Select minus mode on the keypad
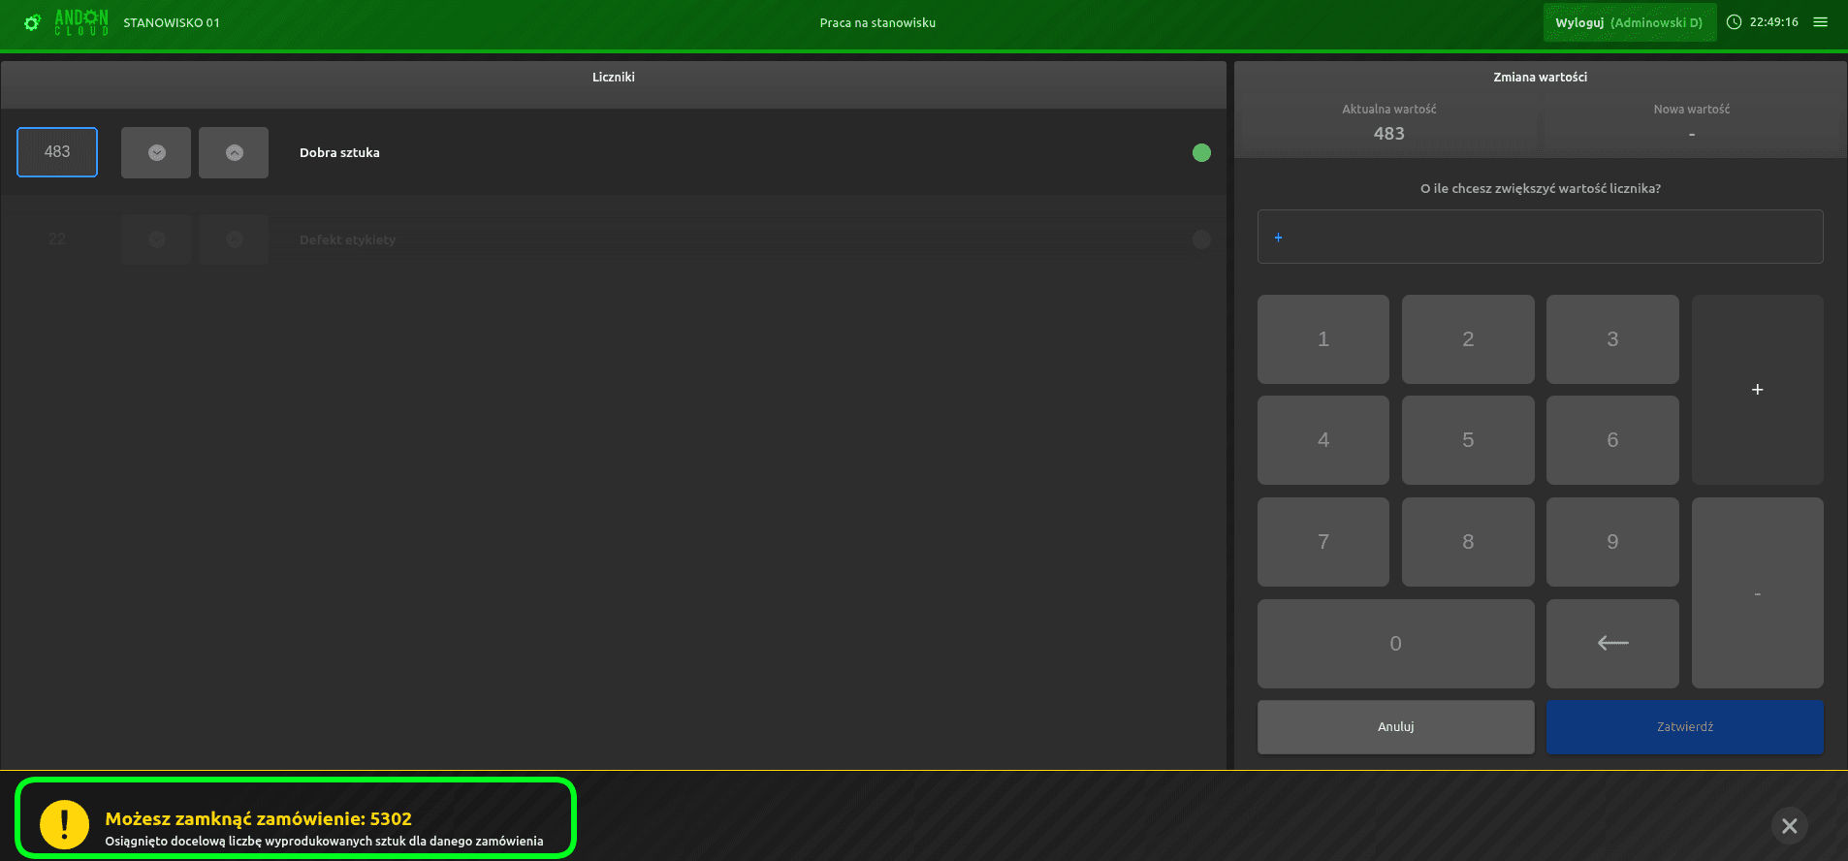The height and width of the screenshot is (861, 1848). point(1757,593)
